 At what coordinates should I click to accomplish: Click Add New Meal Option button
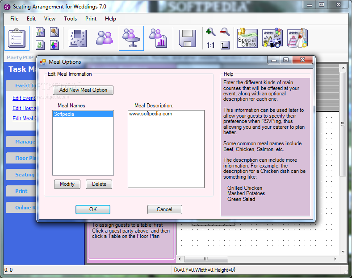[83, 90]
